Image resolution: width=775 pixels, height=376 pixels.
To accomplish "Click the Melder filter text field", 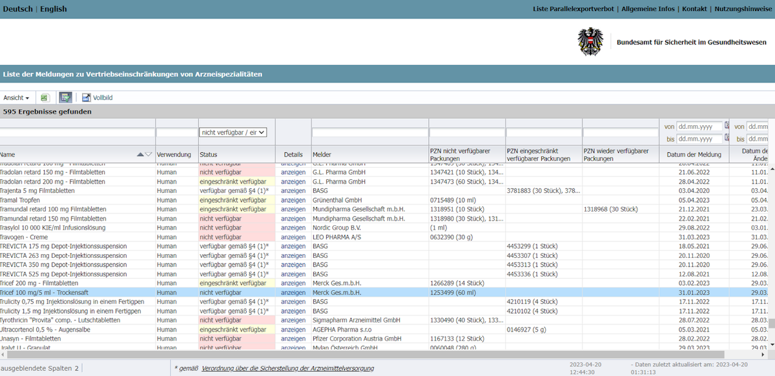I will click(x=369, y=133).
